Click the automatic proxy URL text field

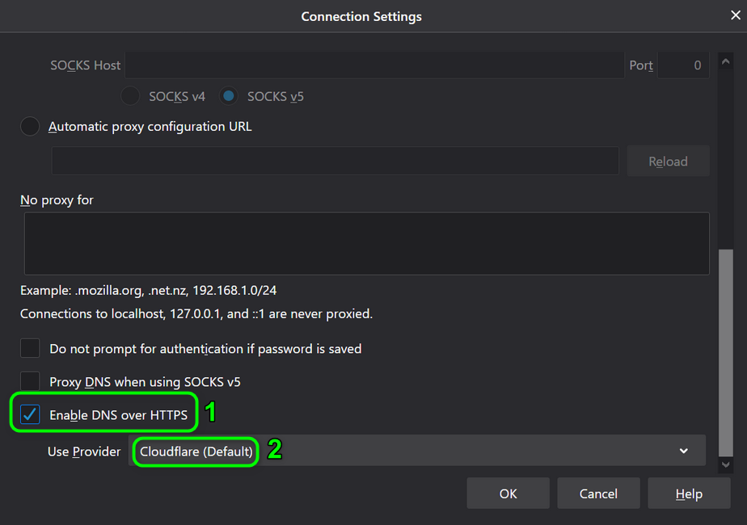pos(336,161)
